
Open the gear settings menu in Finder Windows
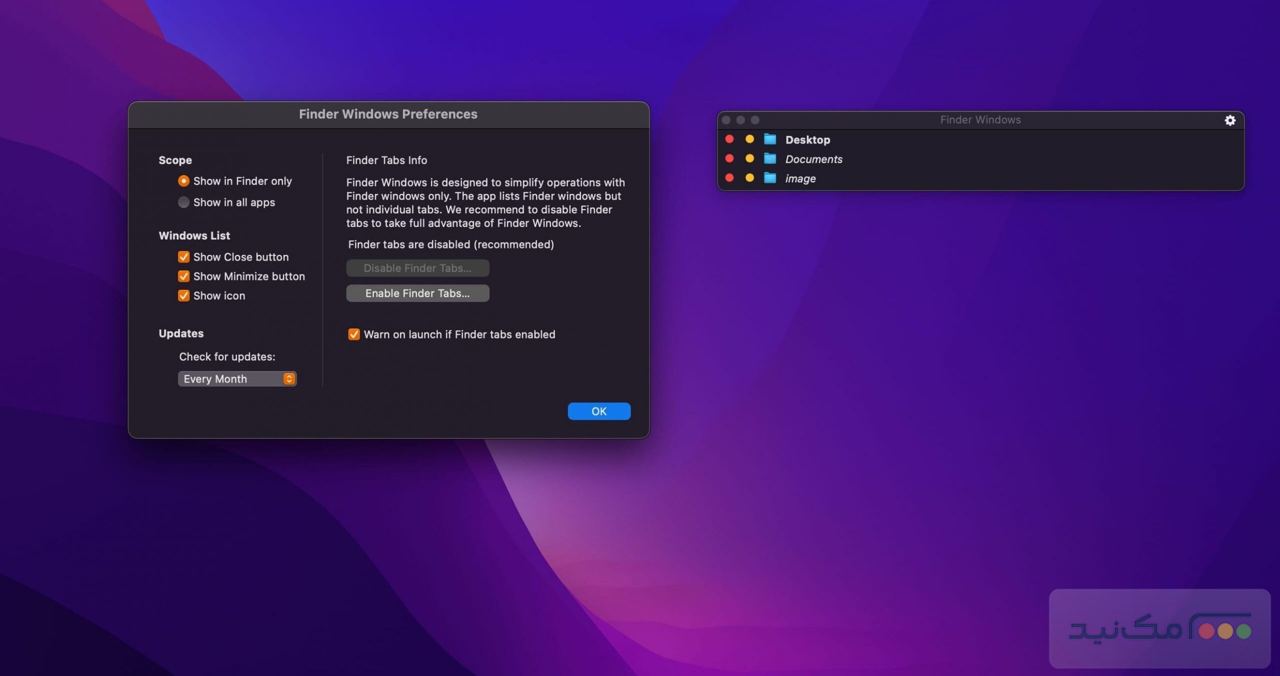tap(1230, 120)
